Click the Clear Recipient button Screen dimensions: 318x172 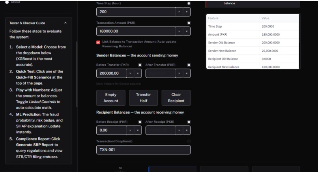[x=176, y=98]
